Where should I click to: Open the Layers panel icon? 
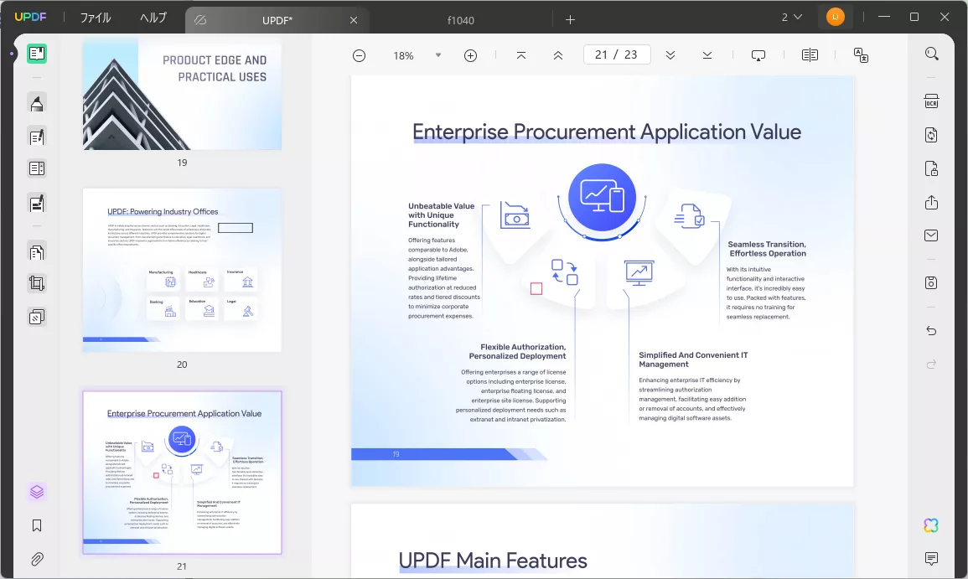coord(37,492)
